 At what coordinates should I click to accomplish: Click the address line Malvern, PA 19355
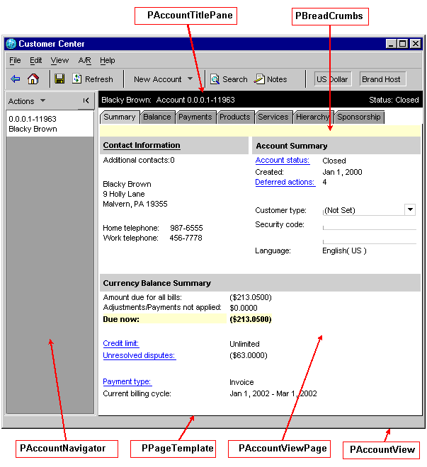[135, 204]
